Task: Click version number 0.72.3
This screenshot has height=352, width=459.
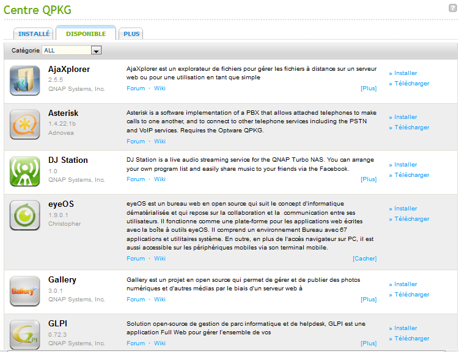Action: tap(57, 334)
